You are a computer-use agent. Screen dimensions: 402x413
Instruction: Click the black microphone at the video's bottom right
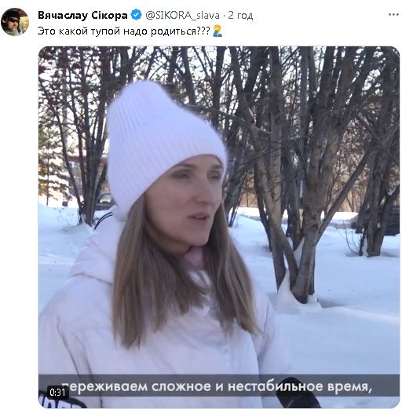[296, 393]
